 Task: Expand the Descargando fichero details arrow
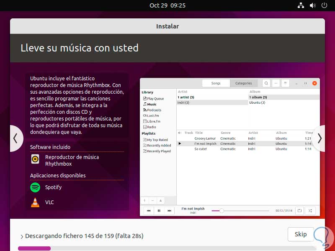(22, 236)
